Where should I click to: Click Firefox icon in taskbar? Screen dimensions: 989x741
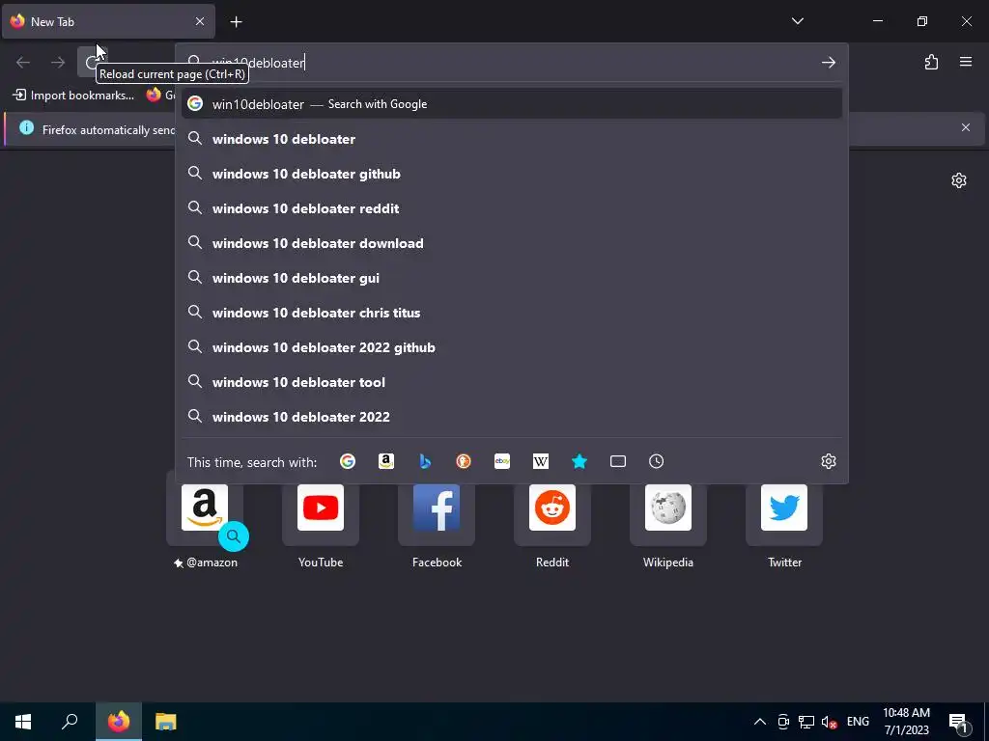pos(119,722)
